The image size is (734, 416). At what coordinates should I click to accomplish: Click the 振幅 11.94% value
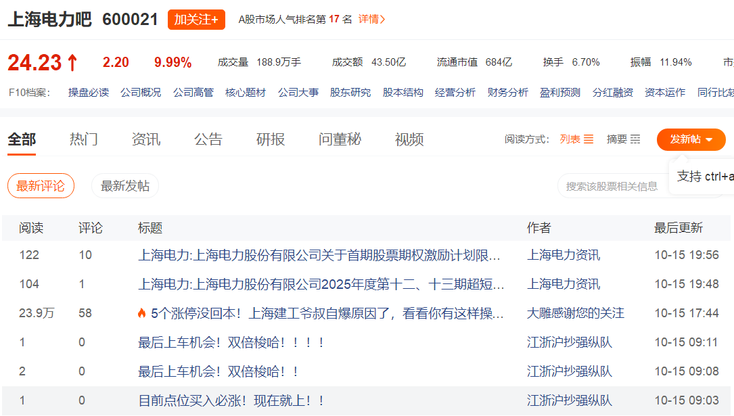(676, 62)
